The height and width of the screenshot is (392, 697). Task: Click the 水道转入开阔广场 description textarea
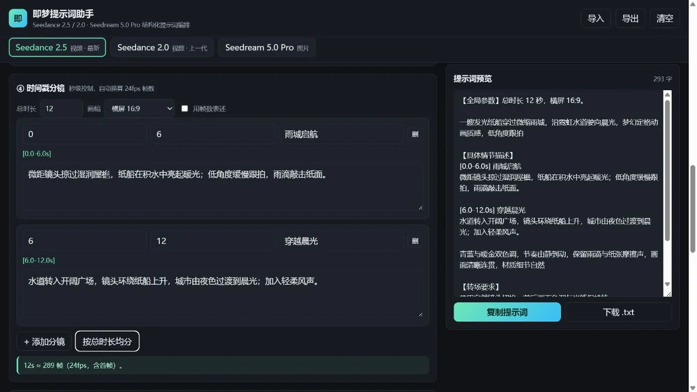(x=223, y=293)
